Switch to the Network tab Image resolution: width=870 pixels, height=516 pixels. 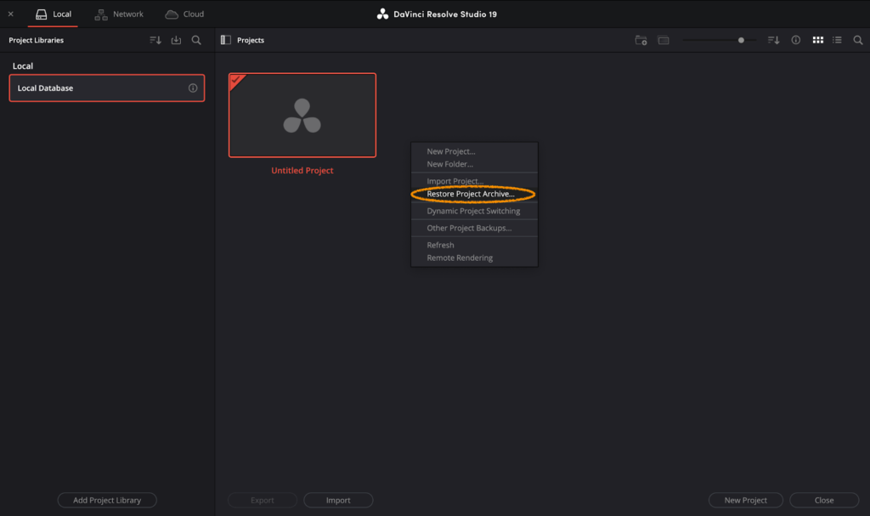pos(119,14)
